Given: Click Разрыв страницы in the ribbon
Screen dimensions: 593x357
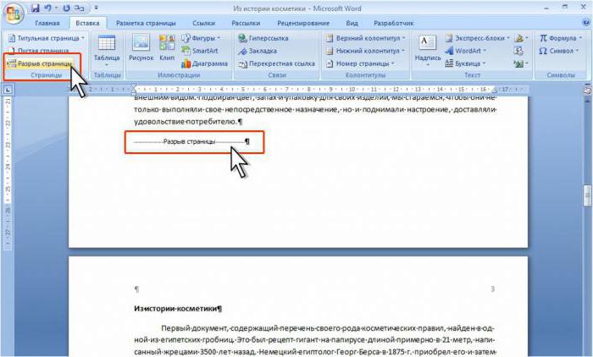Looking at the screenshot, I should pyautogui.click(x=40, y=63).
